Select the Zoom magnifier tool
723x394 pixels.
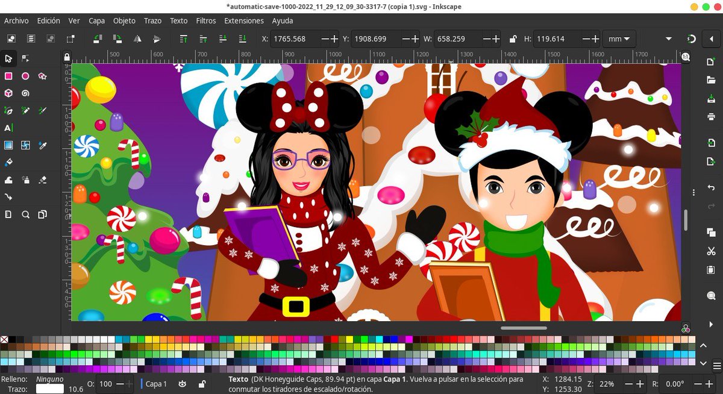[25, 214]
